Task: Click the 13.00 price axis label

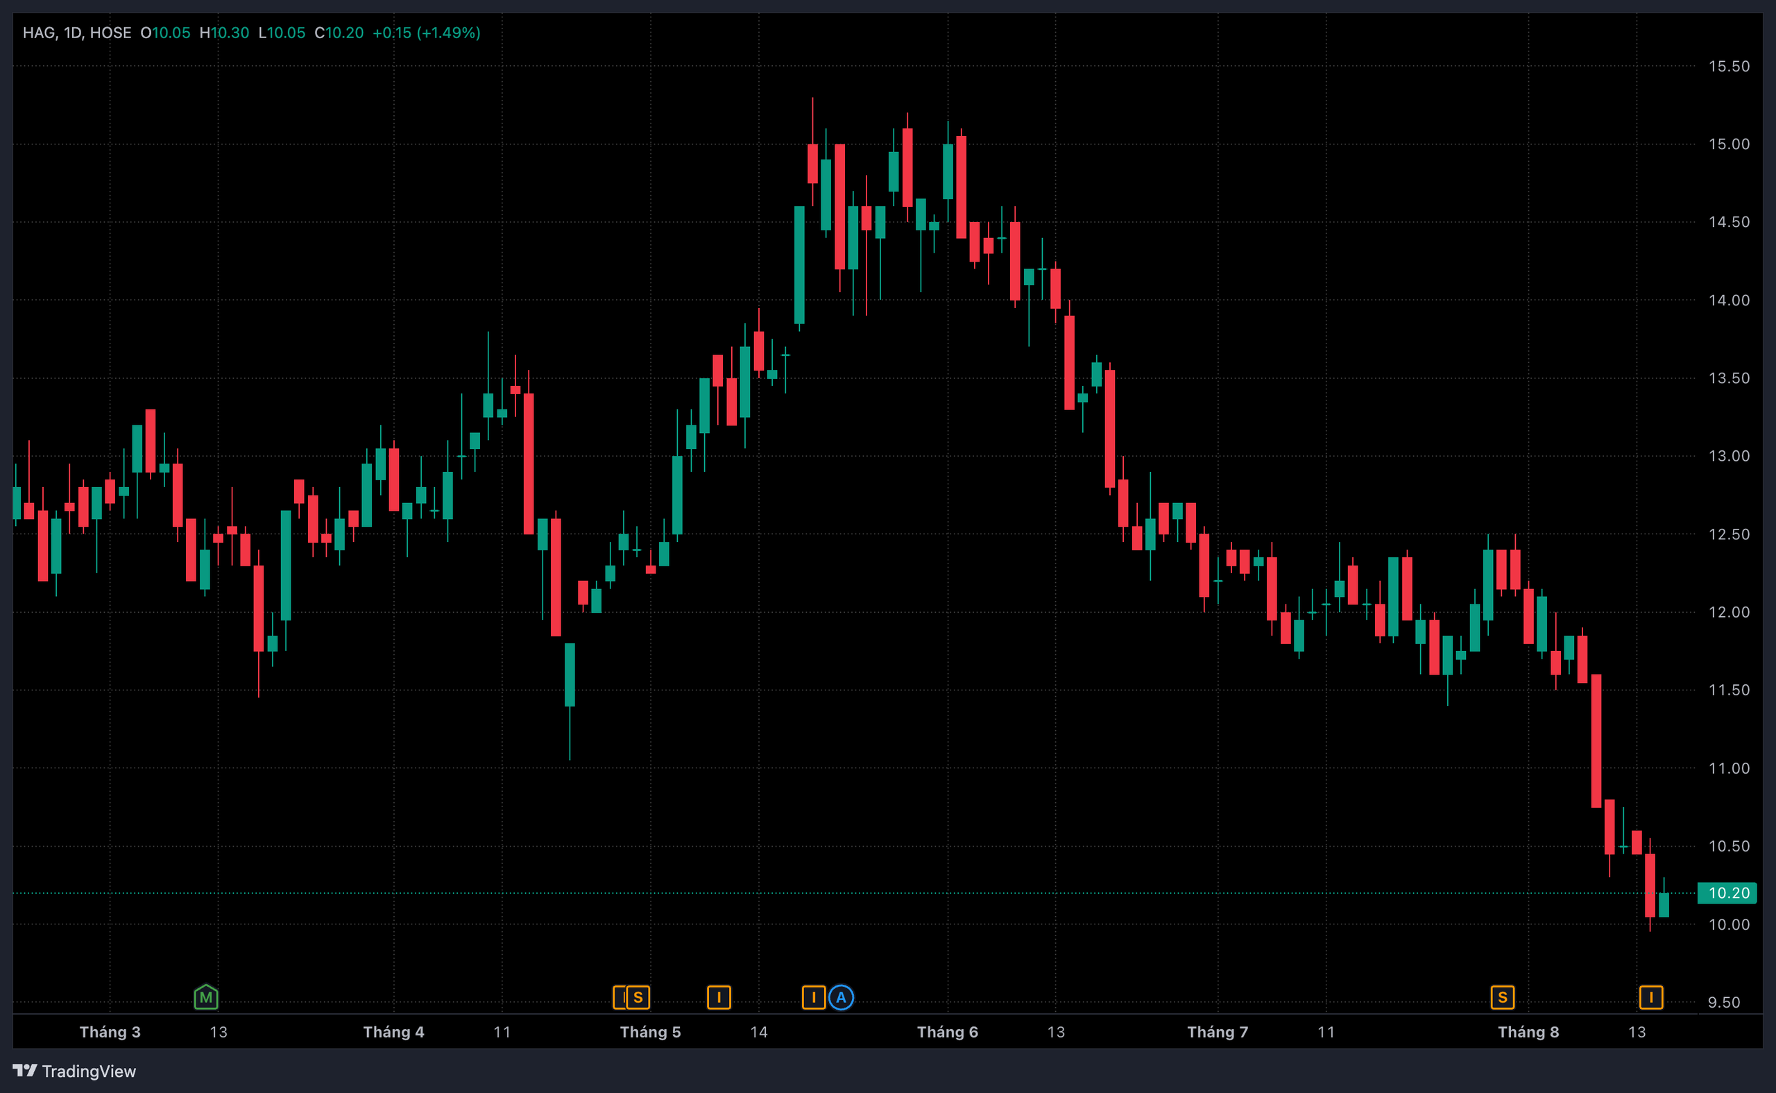Action: (x=1728, y=456)
